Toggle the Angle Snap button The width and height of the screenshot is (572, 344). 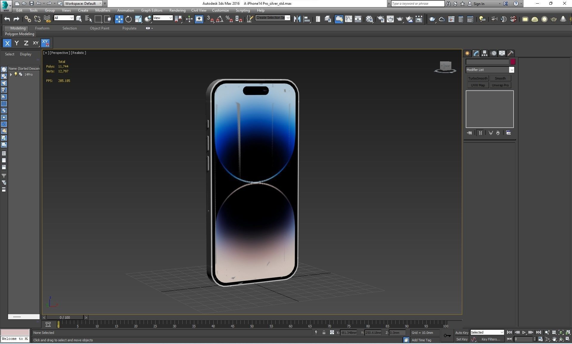(220, 19)
